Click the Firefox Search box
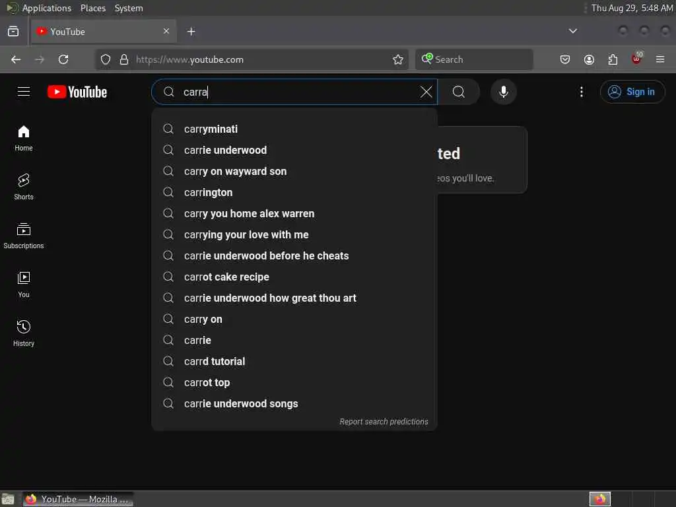Image resolution: width=676 pixels, height=507 pixels. point(474,59)
